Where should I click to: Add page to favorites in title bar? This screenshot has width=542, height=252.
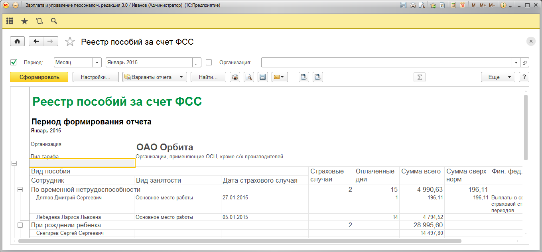(442, 6)
